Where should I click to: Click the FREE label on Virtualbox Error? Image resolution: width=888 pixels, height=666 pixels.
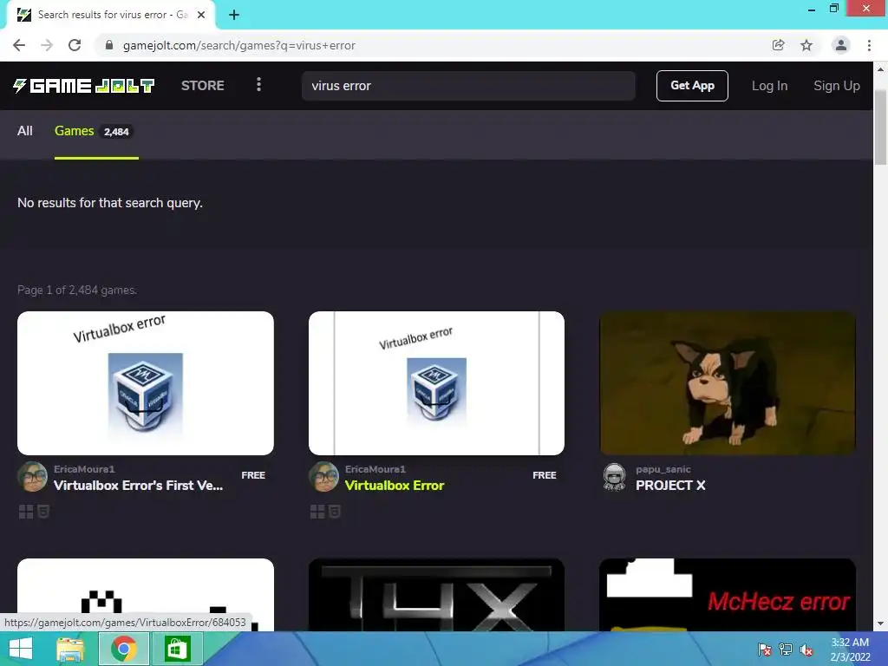(545, 475)
